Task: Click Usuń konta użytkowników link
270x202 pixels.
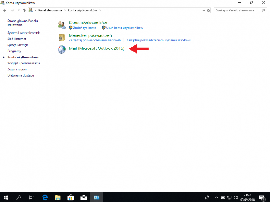Action: point(124,28)
